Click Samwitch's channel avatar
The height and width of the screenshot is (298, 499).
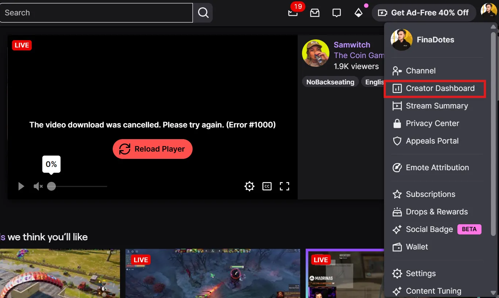point(316,53)
